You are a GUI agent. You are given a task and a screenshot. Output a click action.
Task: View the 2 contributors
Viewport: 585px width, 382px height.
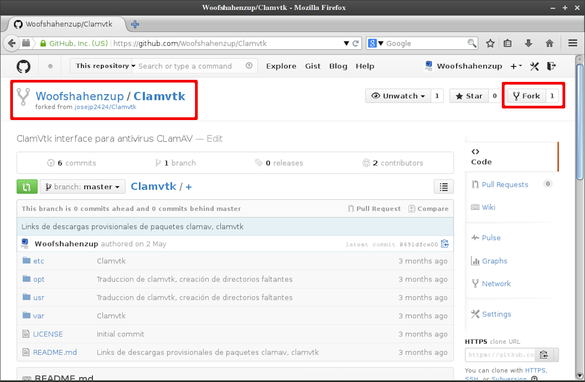tap(393, 163)
